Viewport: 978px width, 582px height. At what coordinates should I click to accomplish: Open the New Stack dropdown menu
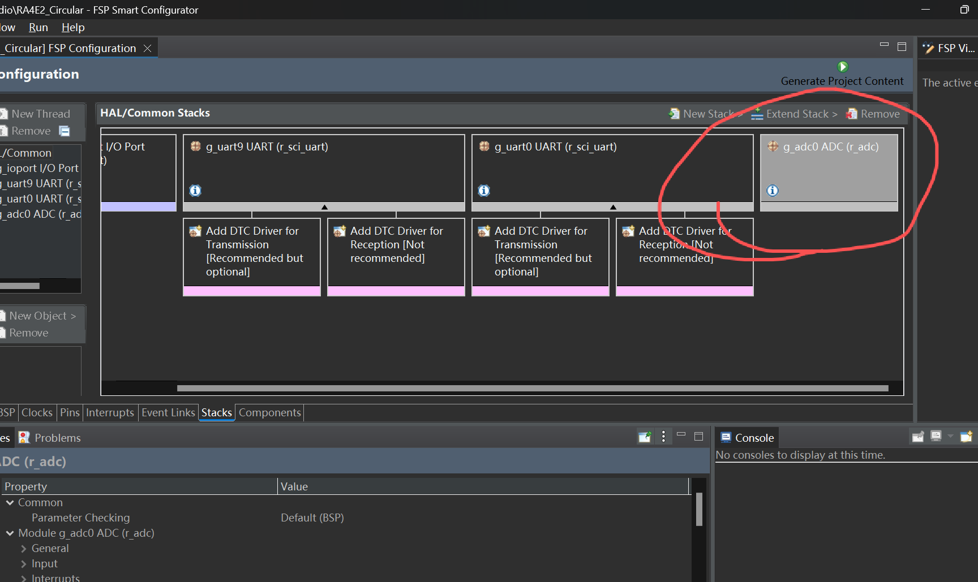click(705, 114)
